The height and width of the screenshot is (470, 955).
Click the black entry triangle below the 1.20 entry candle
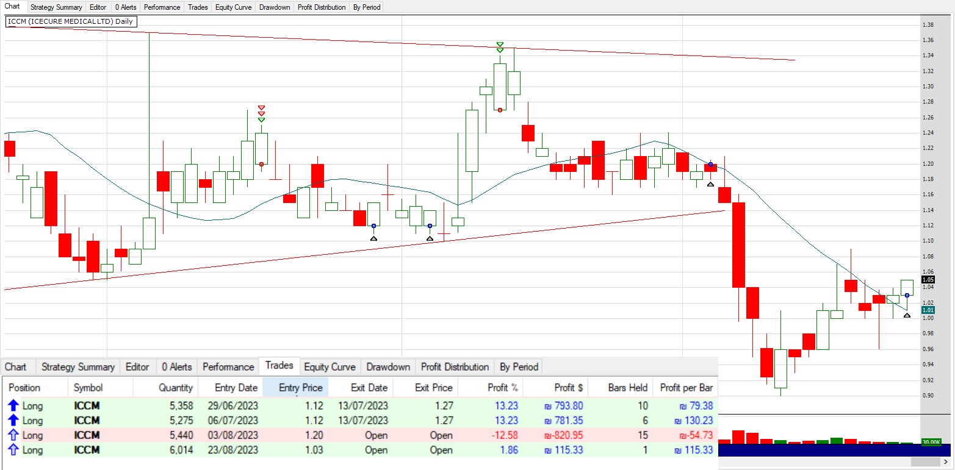point(710,184)
